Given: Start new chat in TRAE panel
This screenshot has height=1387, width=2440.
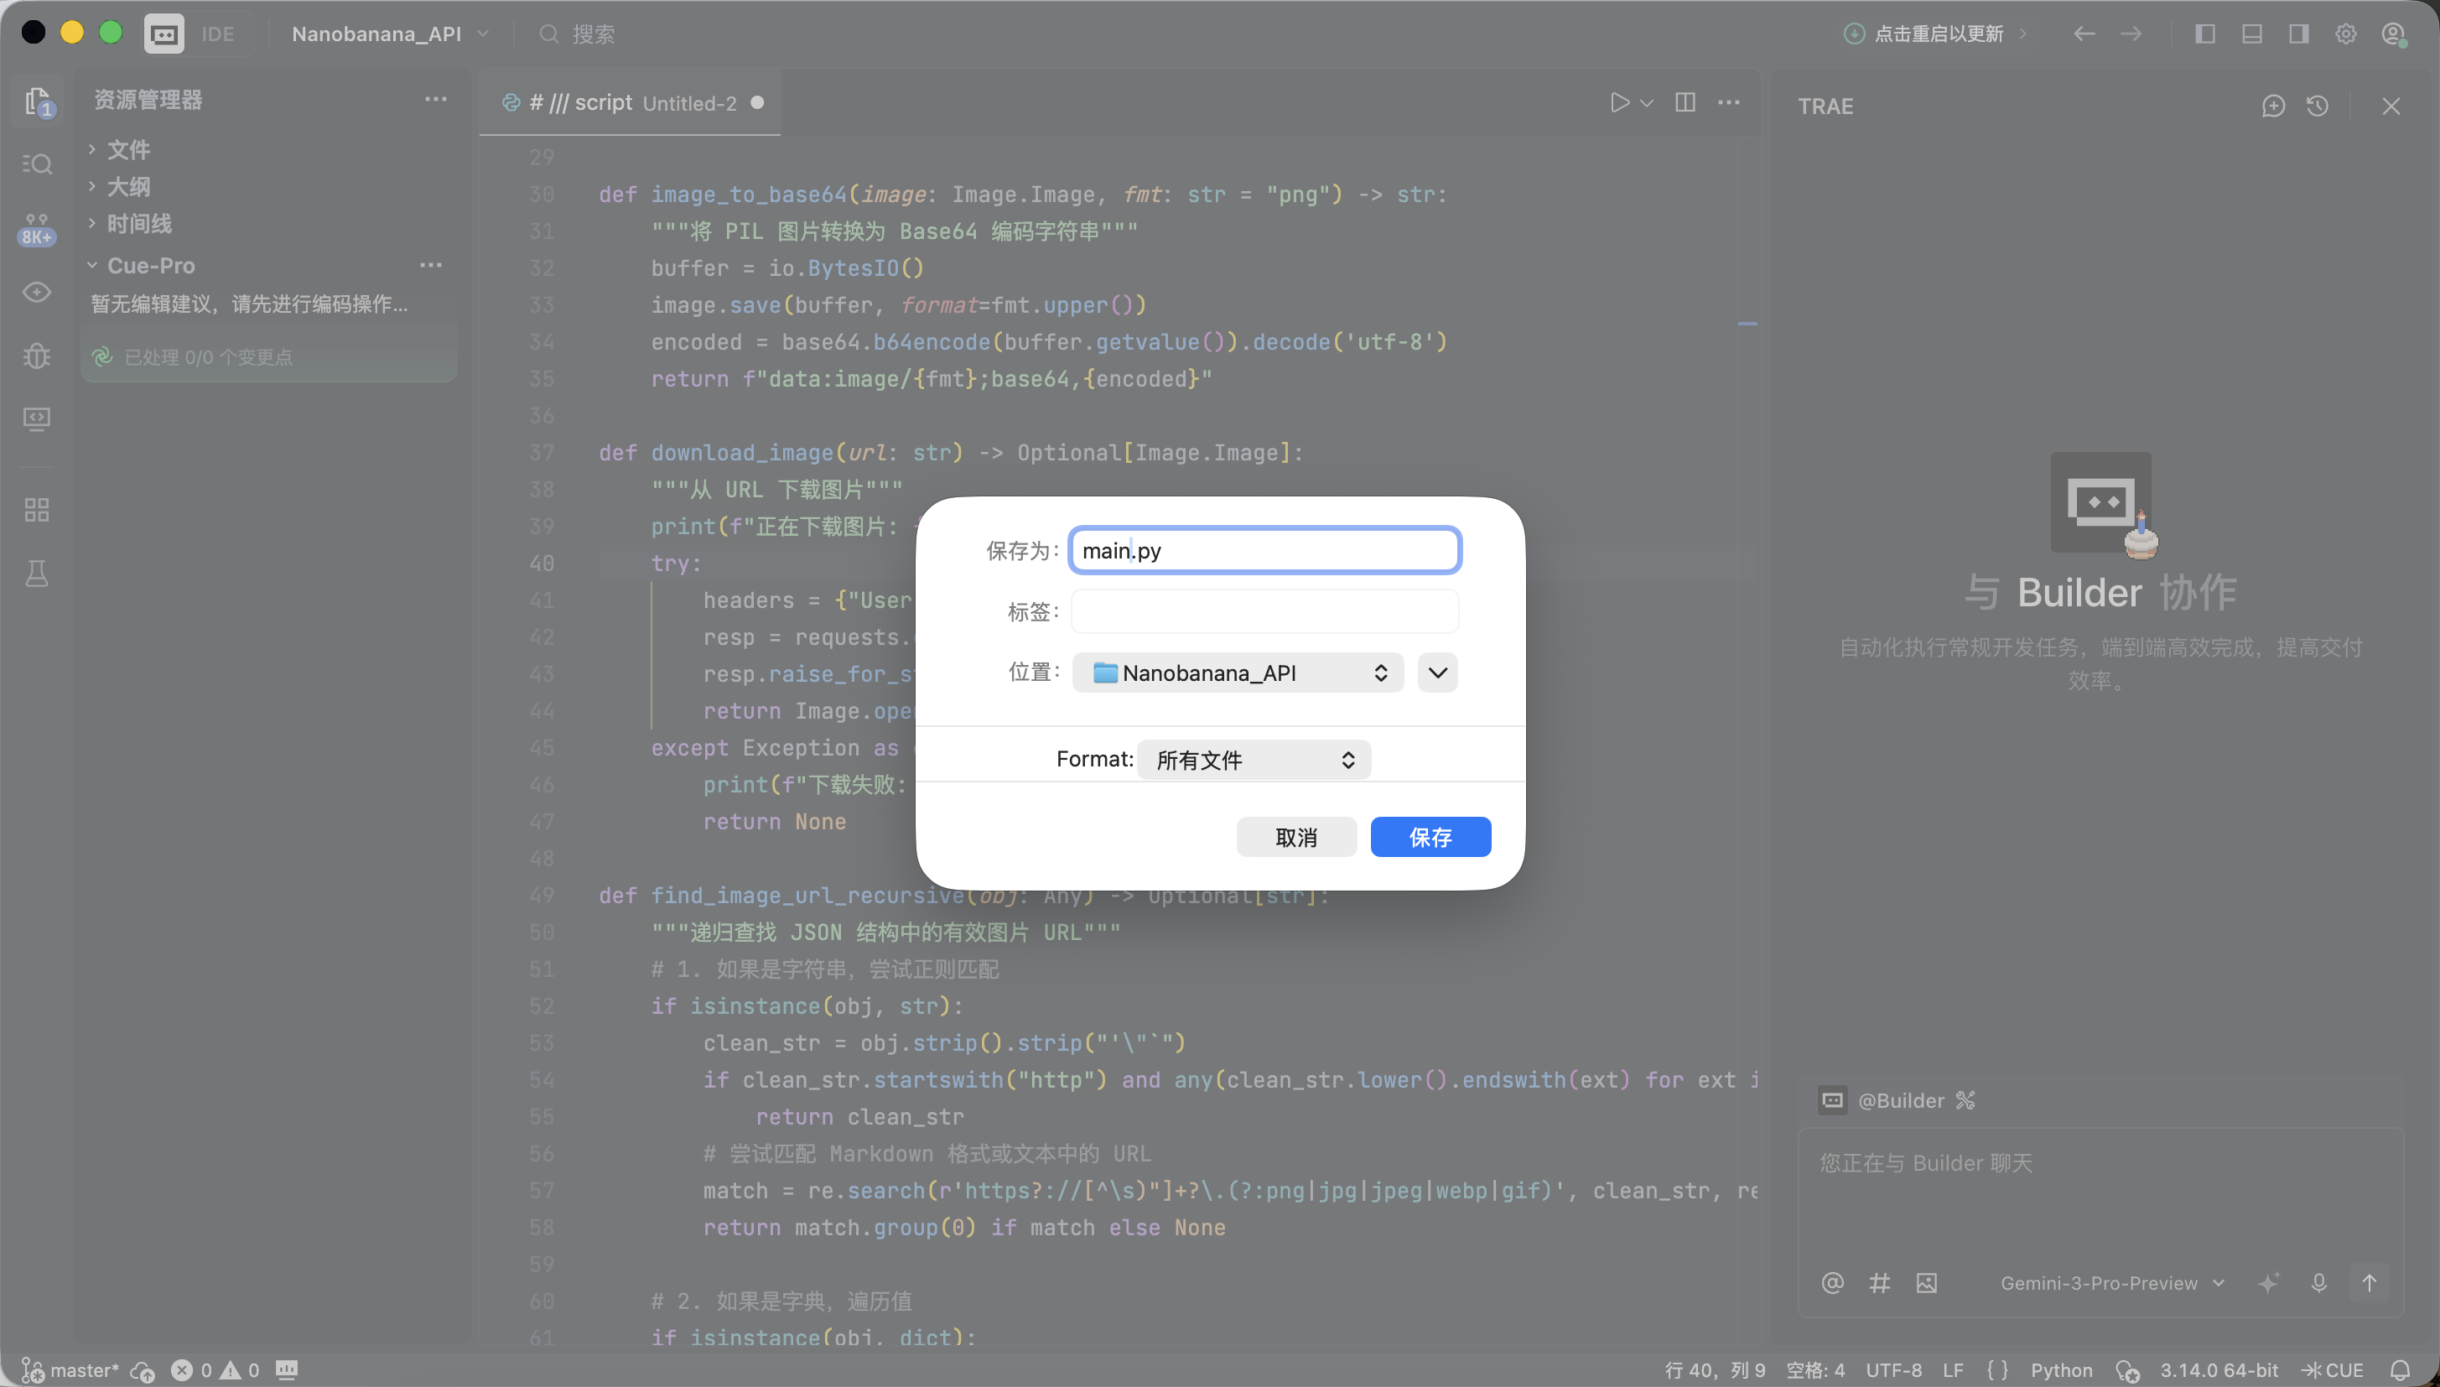Looking at the screenshot, I should coord(2272,106).
